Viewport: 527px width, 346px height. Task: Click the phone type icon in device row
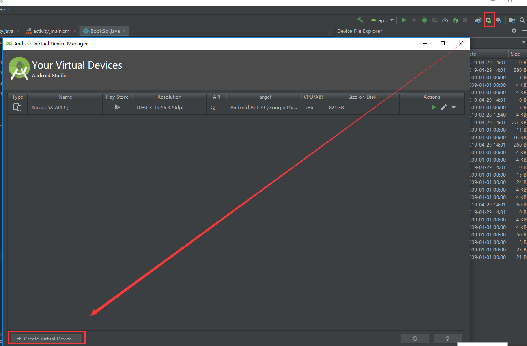(17, 107)
